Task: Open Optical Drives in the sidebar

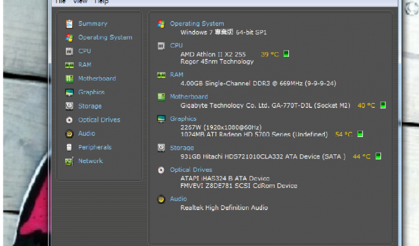Action: point(99,120)
